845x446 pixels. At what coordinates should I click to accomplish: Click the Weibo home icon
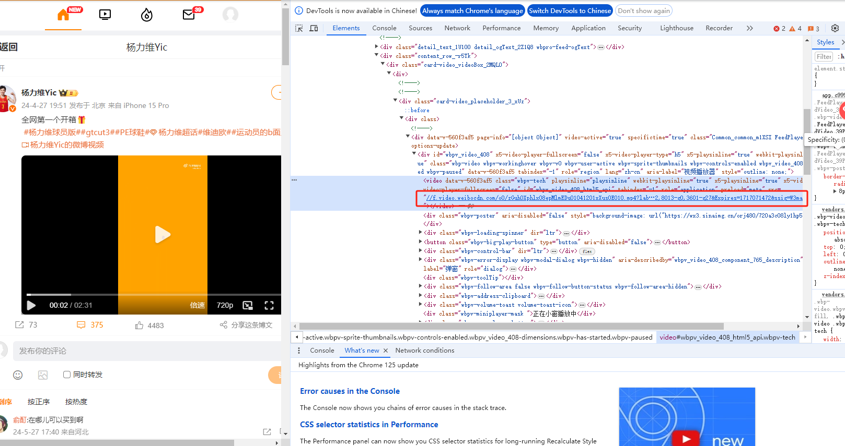[63, 15]
